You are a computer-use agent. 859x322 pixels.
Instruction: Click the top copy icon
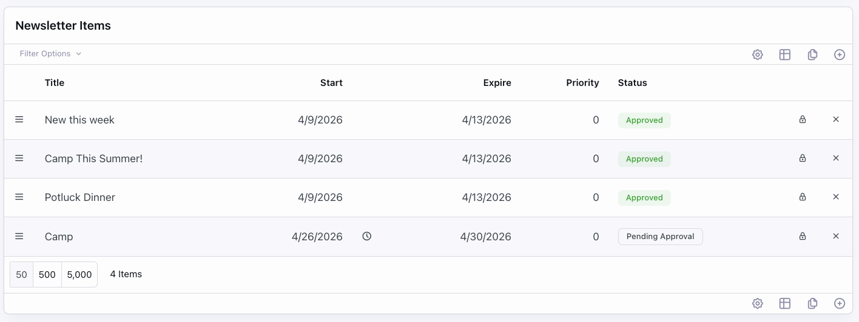click(x=812, y=54)
